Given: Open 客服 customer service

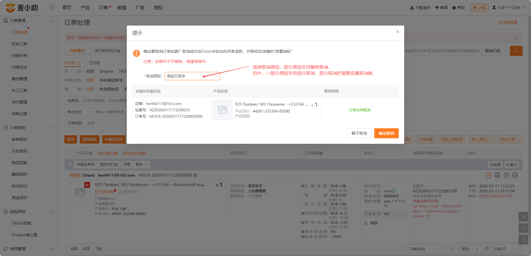Looking at the screenshot, I should [x=441, y=7].
